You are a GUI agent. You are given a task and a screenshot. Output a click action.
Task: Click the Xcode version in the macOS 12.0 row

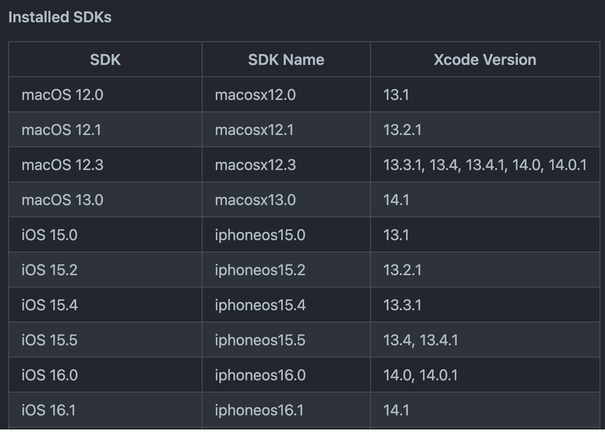click(x=485, y=94)
